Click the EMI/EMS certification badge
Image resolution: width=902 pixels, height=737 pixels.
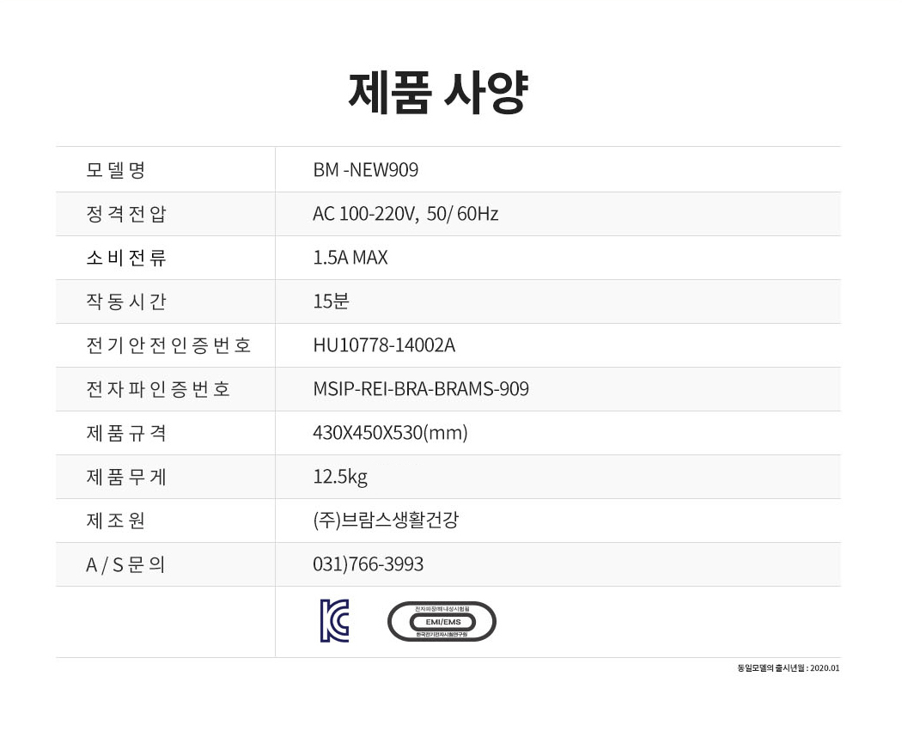point(442,621)
